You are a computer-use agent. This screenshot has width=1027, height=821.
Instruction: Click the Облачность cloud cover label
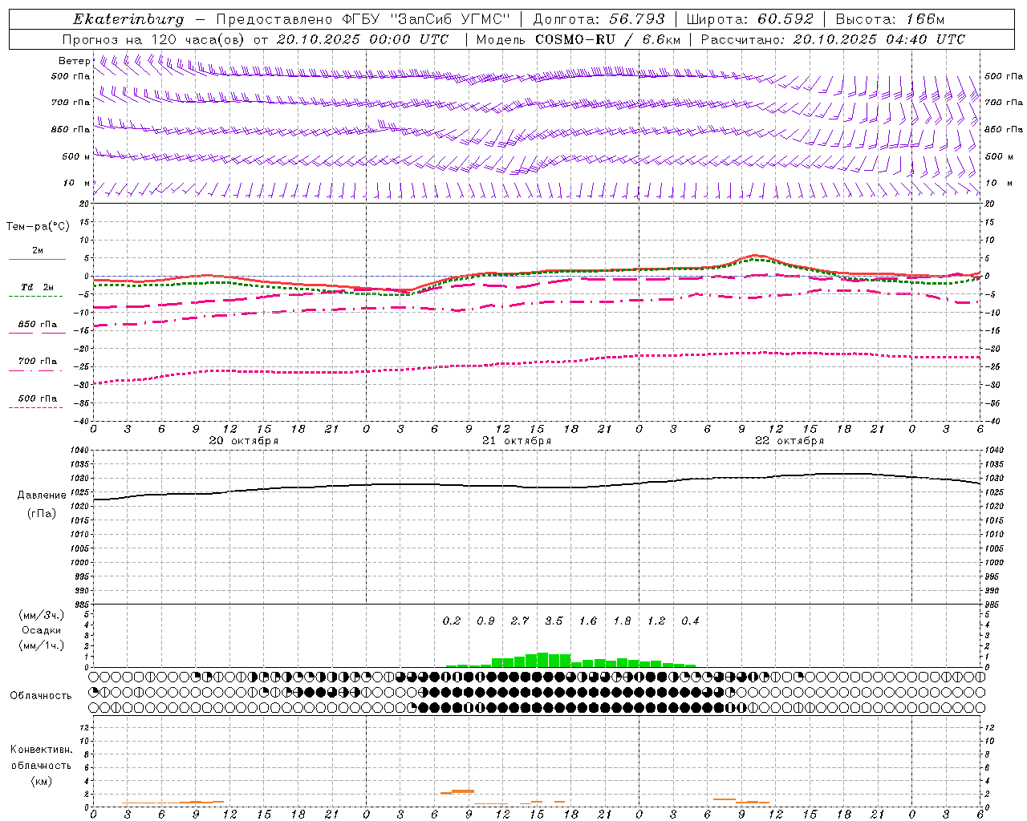click(41, 695)
